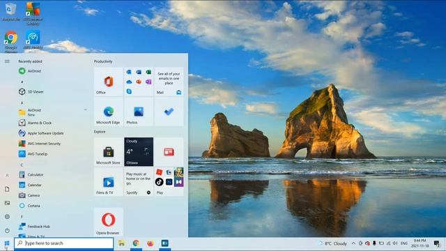The width and height of the screenshot is (446, 251).
Task: Open the Films & TV tile
Action: (x=109, y=182)
